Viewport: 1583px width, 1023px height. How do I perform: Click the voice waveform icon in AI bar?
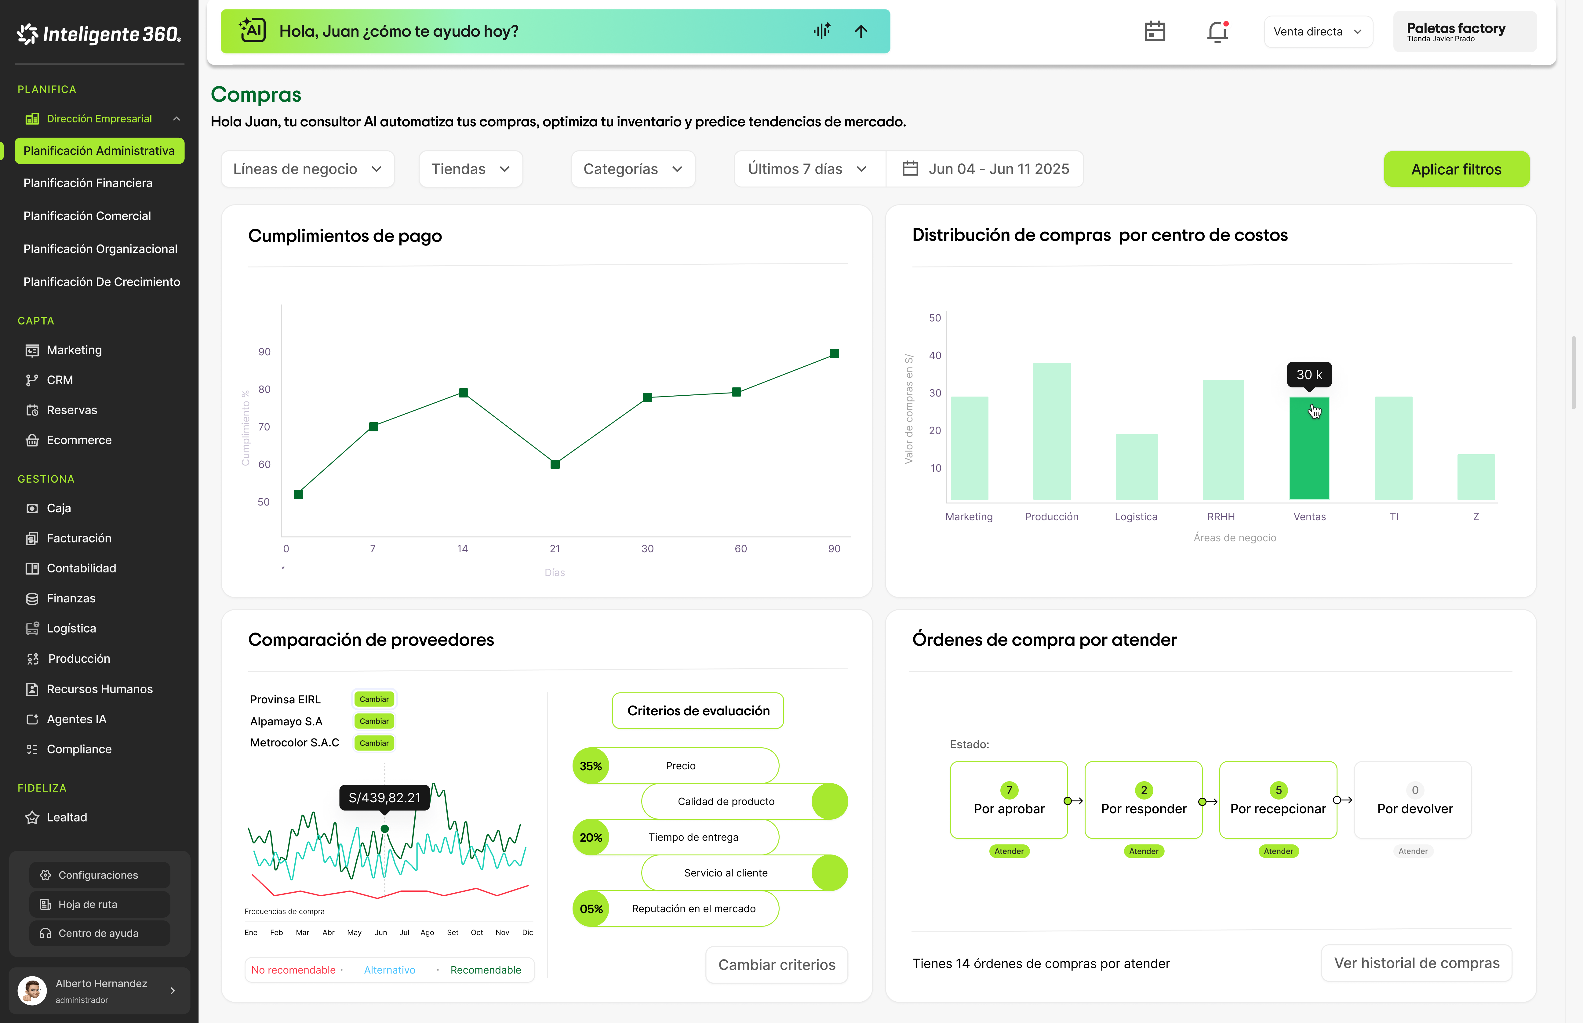pos(822,31)
